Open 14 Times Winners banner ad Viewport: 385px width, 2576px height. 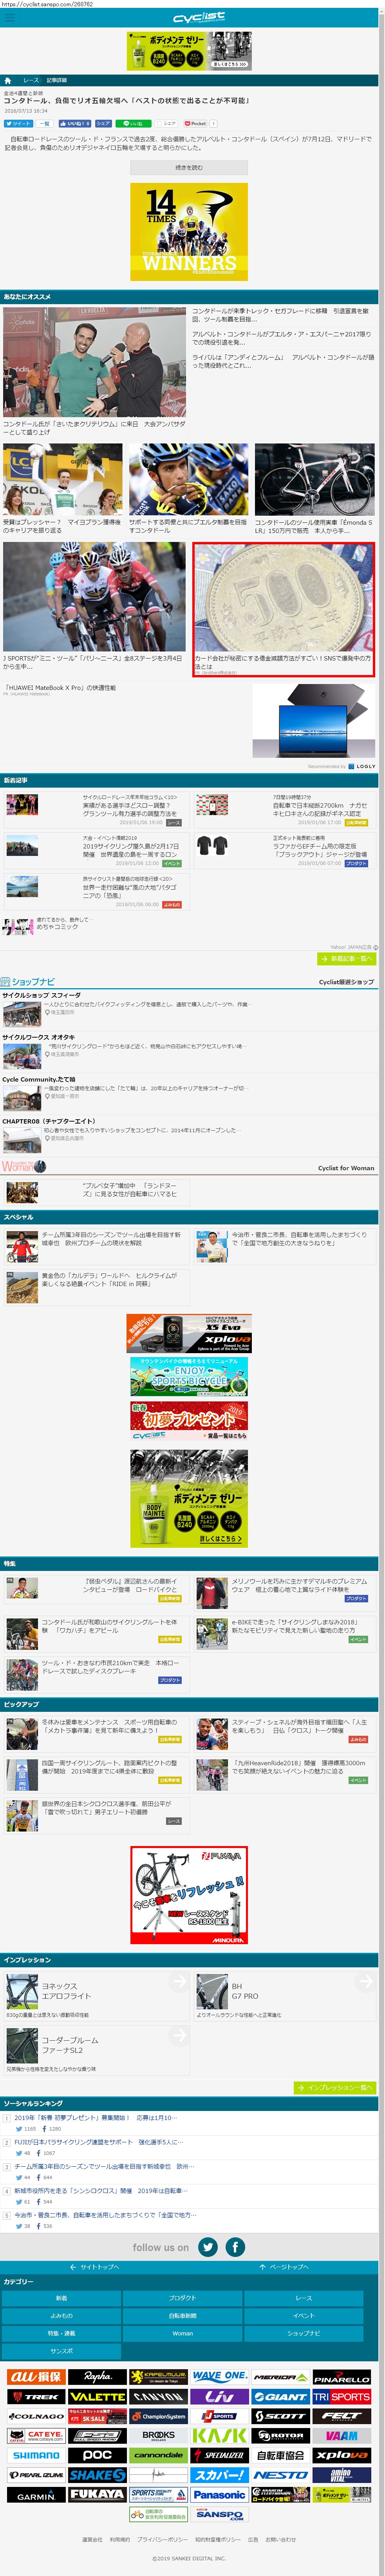pyautogui.click(x=190, y=231)
